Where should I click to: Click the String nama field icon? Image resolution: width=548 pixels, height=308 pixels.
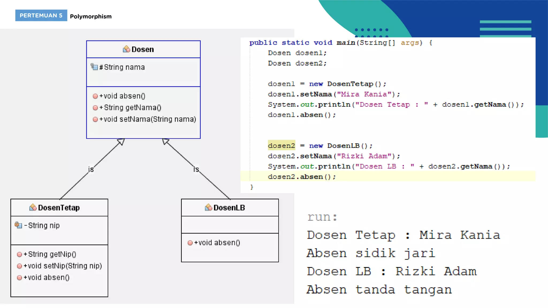point(94,67)
